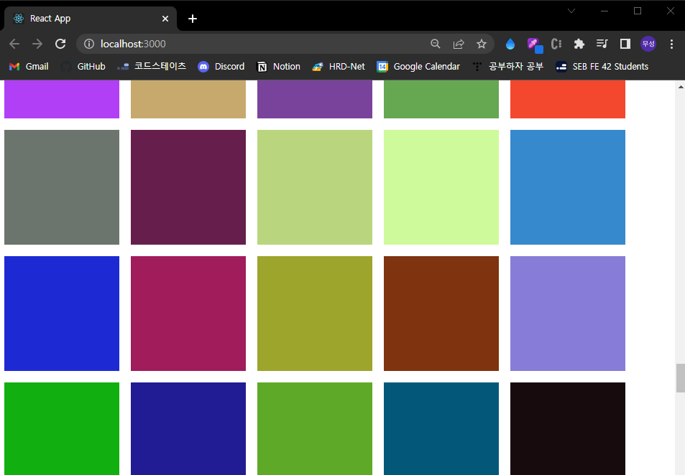Open Gmail bookmark

click(29, 66)
